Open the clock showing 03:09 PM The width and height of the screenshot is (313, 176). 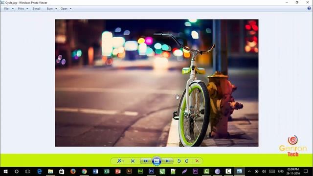point(293,172)
